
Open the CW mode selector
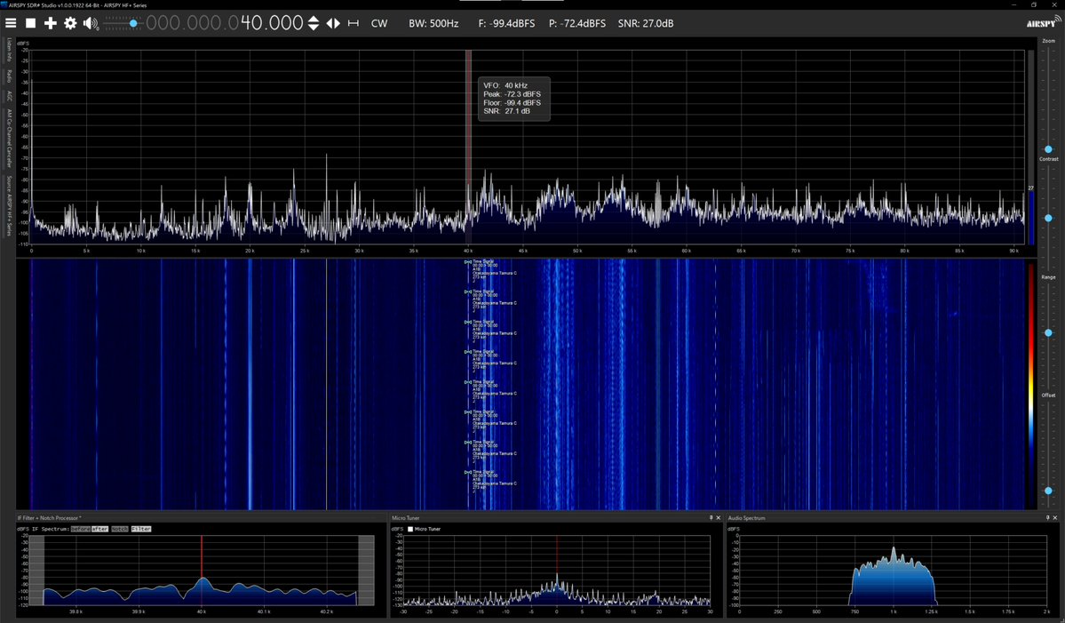click(x=379, y=23)
